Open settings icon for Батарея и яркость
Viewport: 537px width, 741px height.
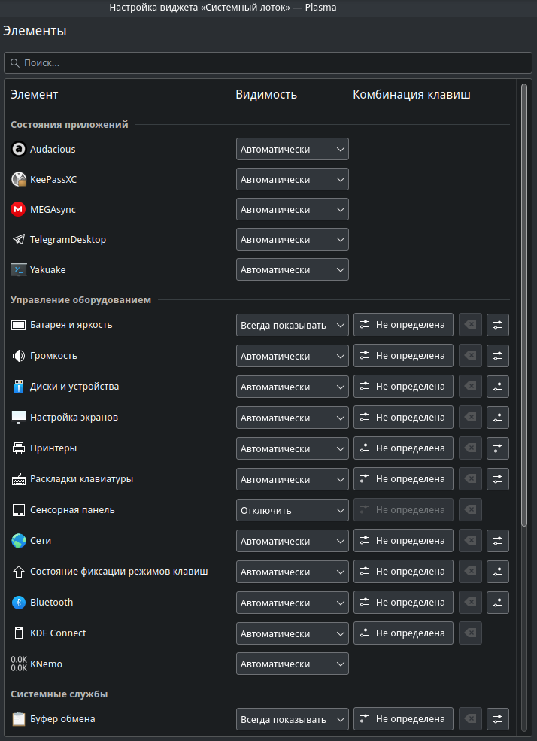point(498,325)
